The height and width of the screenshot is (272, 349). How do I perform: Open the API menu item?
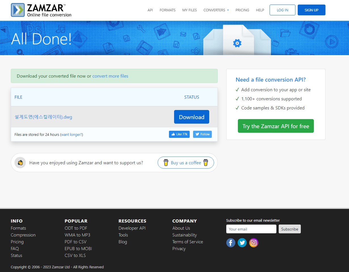coord(150,10)
